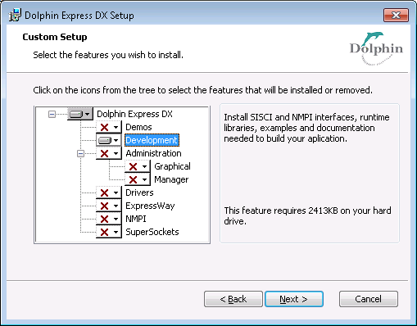Select the Dolphin Express DX tree label

(x=134, y=114)
